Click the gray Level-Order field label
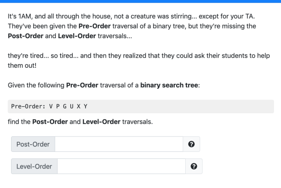This screenshot has width=281, height=188. [x=35, y=166]
